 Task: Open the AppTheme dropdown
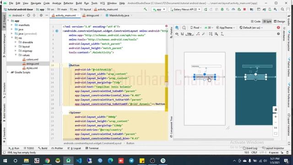(x=225, y=27)
